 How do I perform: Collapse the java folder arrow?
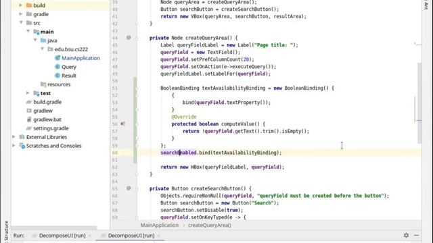click(35, 40)
